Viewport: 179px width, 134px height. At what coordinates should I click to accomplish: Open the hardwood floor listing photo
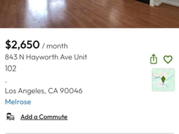tap(89, 14)
